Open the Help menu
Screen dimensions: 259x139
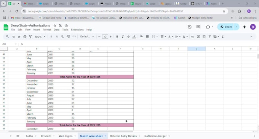point(89,30)
